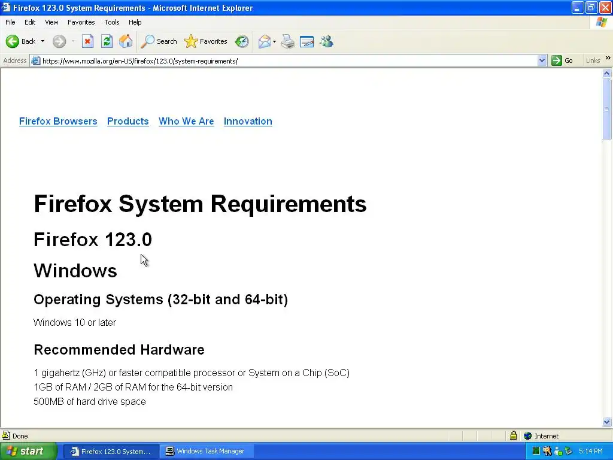
Task: Click the '1 gigahertz (GHz) or faster' line
Action: [x=192, y=373]
